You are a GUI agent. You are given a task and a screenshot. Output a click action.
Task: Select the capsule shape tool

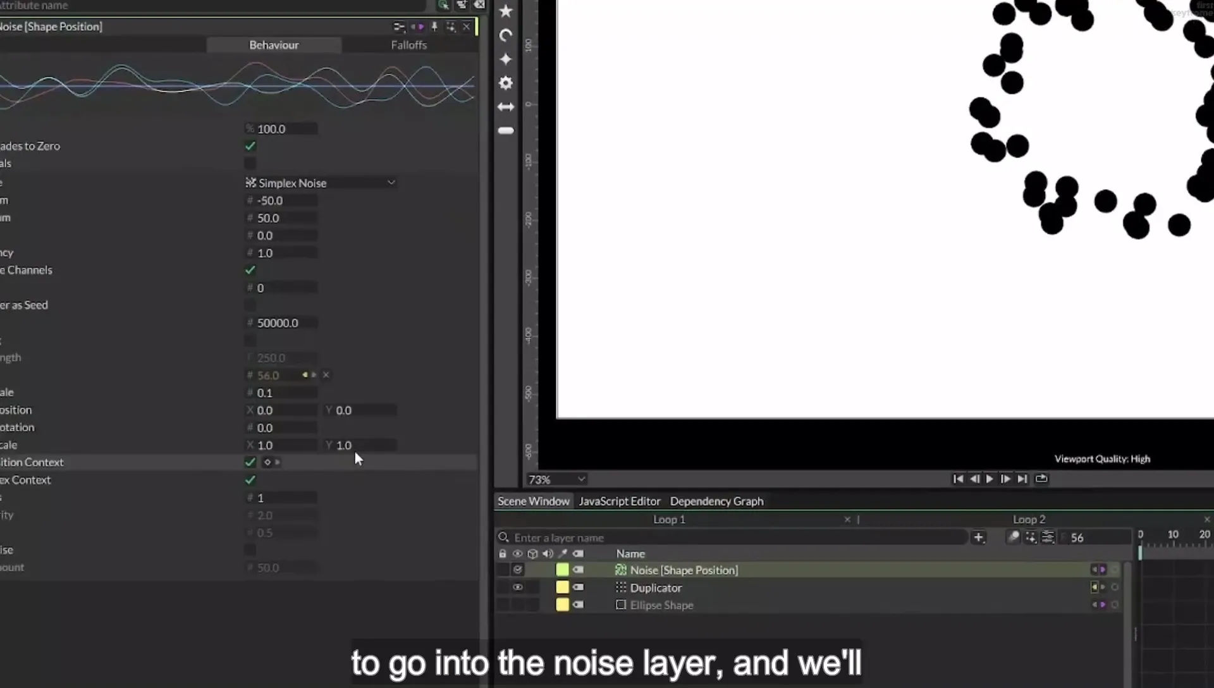506,130
